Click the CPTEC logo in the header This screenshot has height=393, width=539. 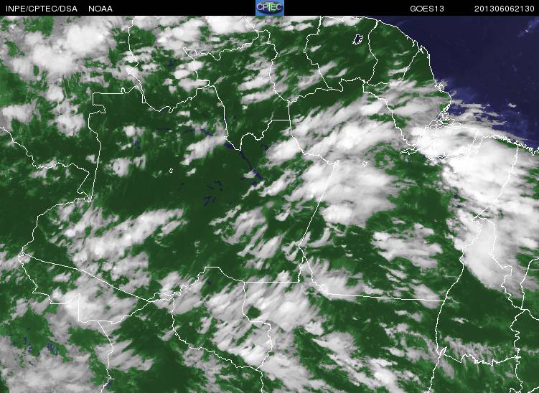pyautogui.click(x=270, y=8)
